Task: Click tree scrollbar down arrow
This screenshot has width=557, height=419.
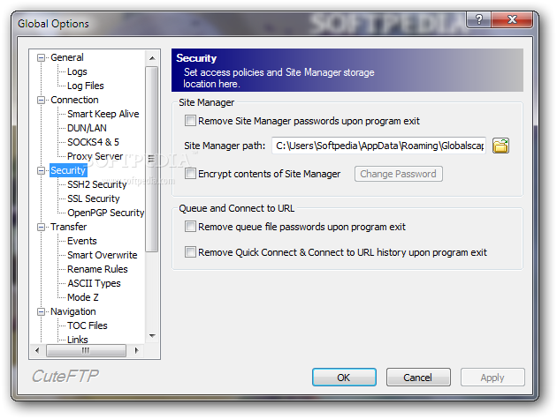Action: [x=152, y=336]
